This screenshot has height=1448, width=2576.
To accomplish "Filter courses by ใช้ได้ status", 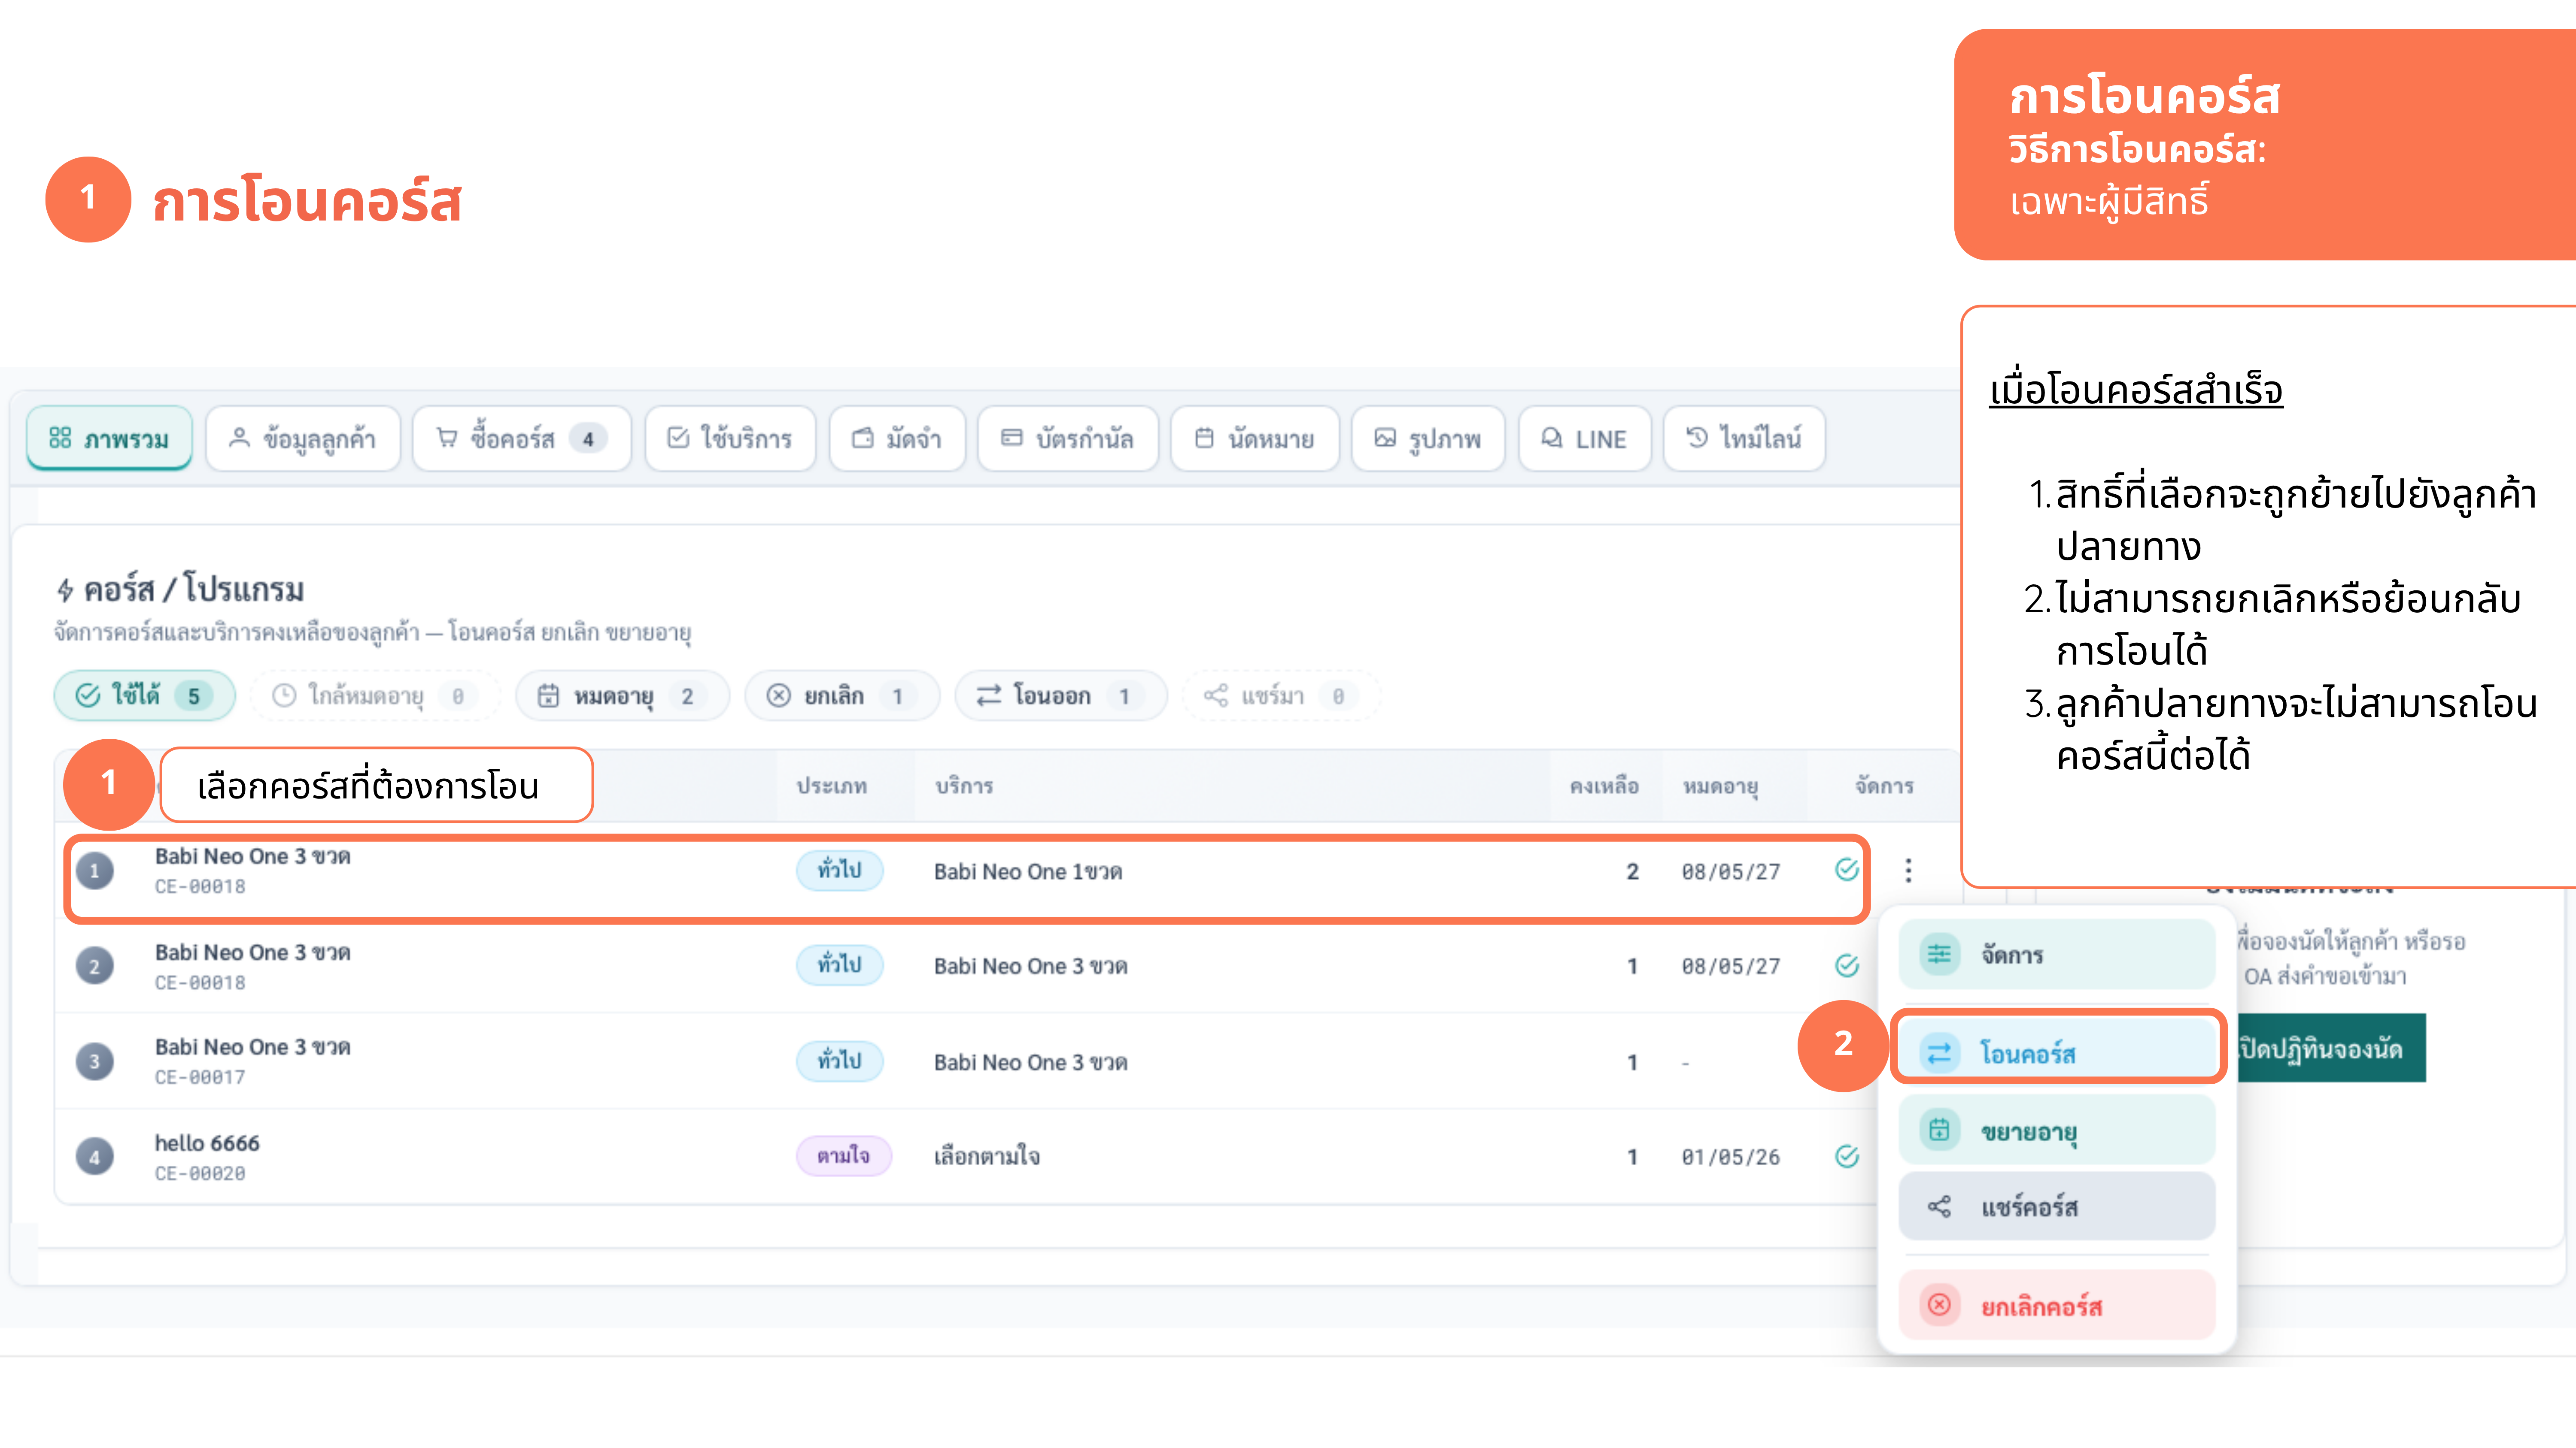I will tap(145, 695).
